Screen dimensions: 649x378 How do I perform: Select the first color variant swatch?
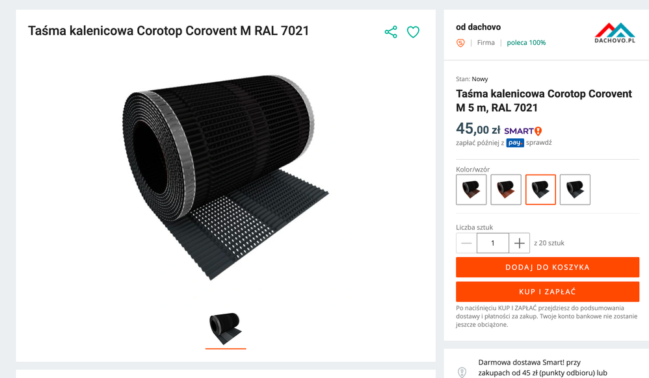tap(471, 190)
